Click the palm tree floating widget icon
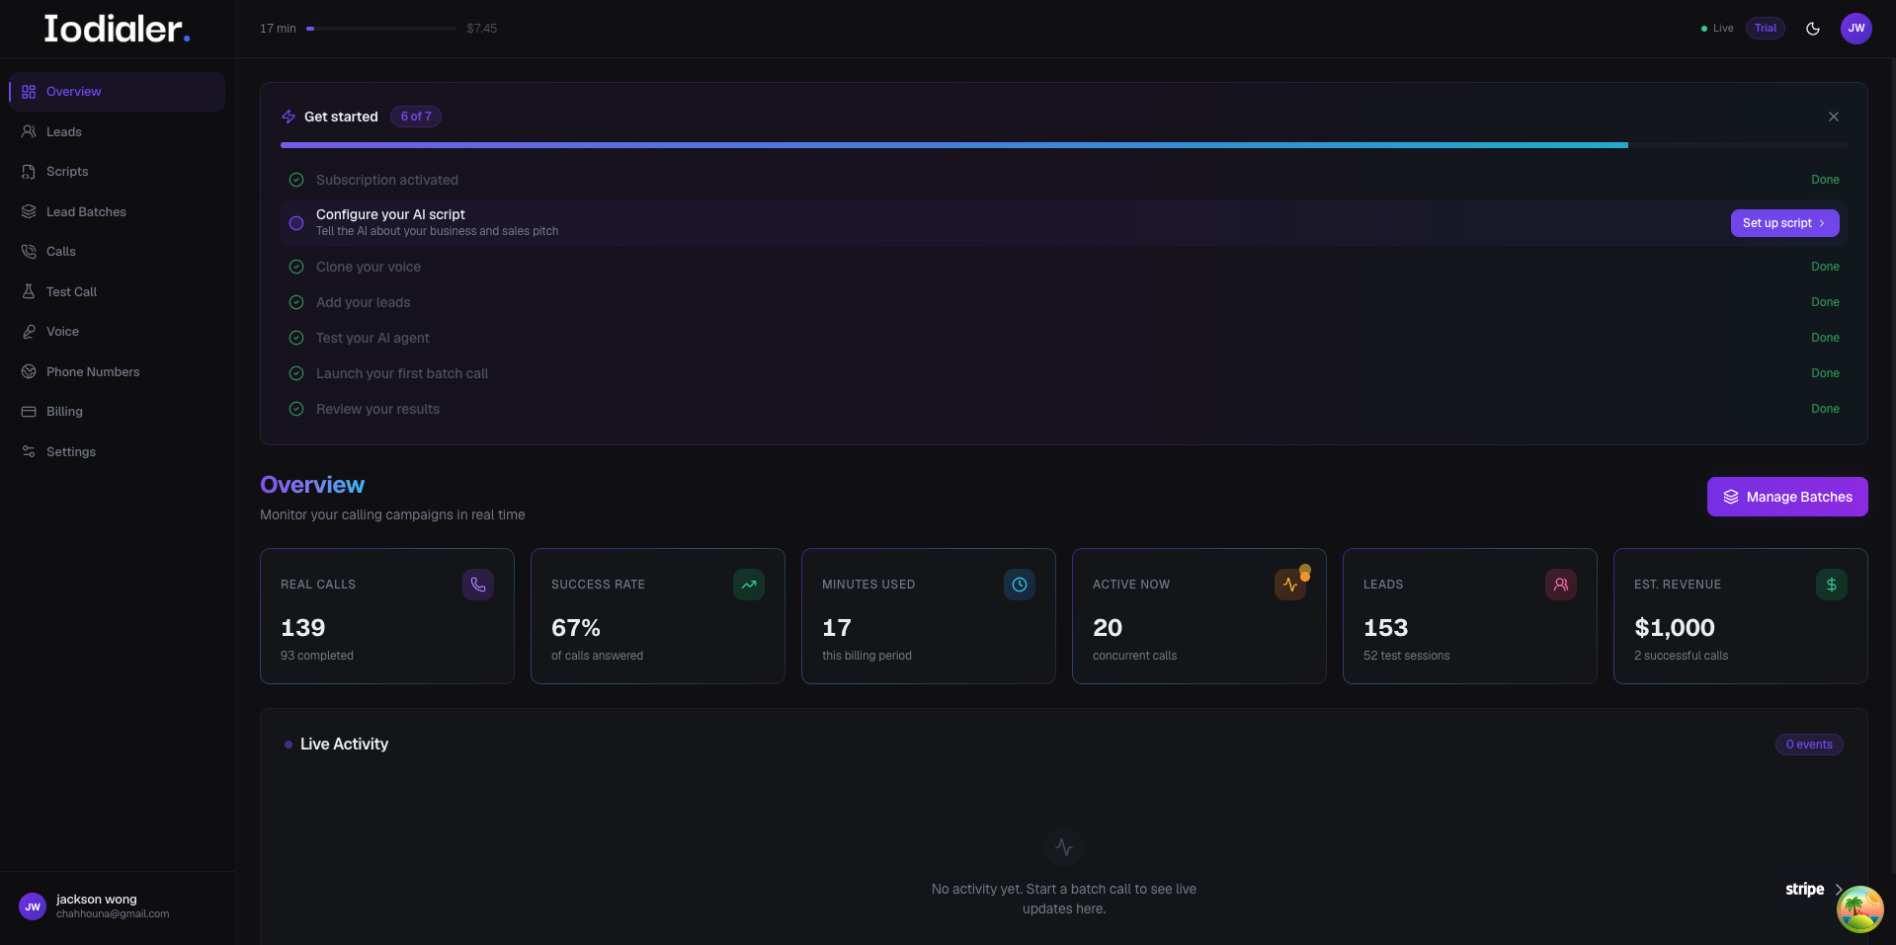This screenshot has height=945, width=1896. click(1859, 908)
